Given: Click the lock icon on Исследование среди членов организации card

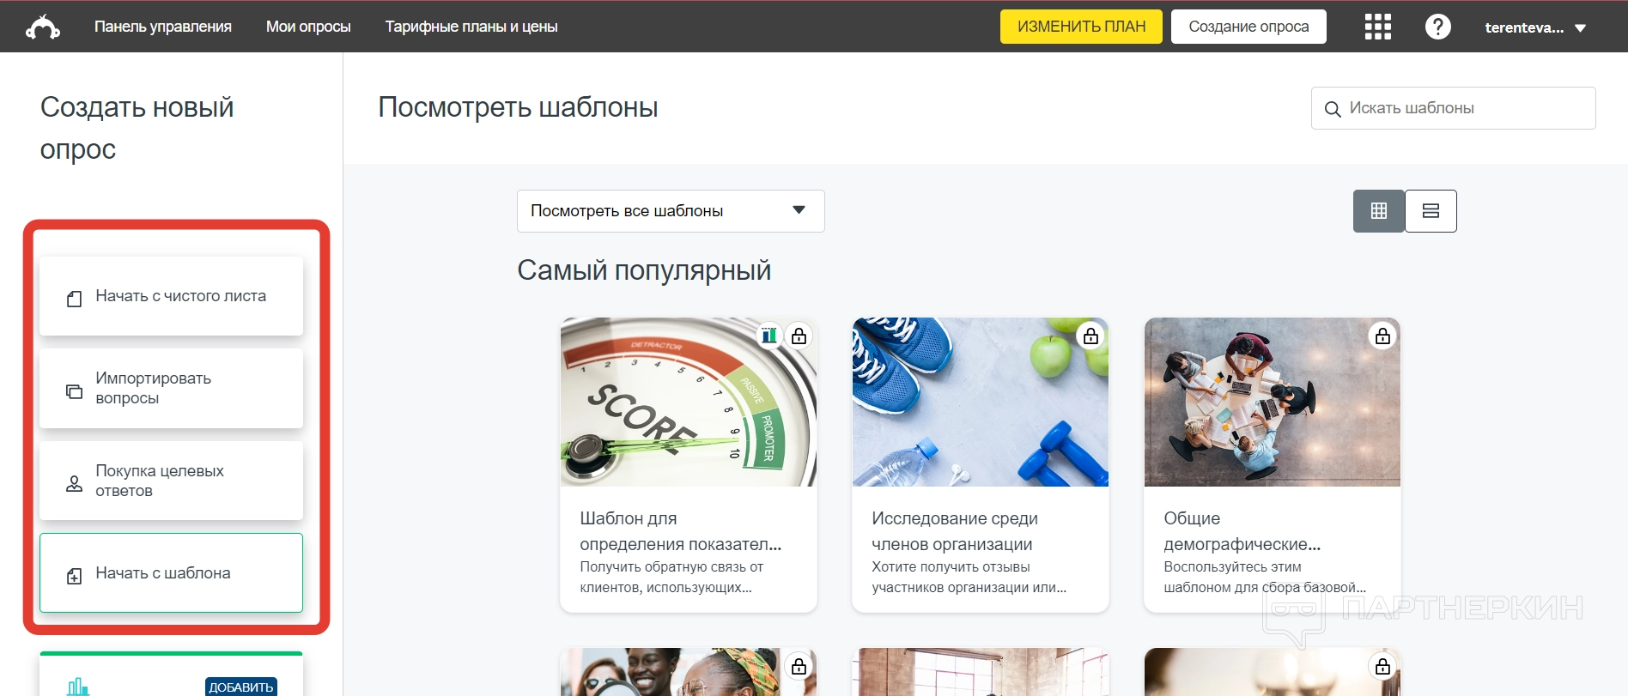Looking at the screenshot, I should click(x=1090, y=336).
